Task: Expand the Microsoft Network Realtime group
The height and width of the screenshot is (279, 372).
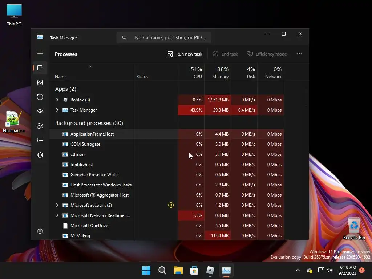Action: point(57,215)
